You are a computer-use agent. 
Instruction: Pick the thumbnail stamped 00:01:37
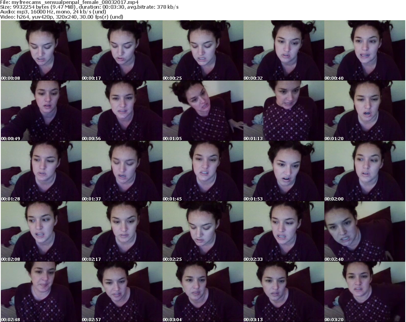(x=122, y=171)
